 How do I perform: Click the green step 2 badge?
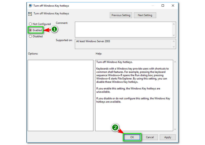[x=115, y=127]
